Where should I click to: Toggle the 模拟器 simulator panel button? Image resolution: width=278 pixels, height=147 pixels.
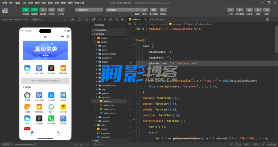26,10
